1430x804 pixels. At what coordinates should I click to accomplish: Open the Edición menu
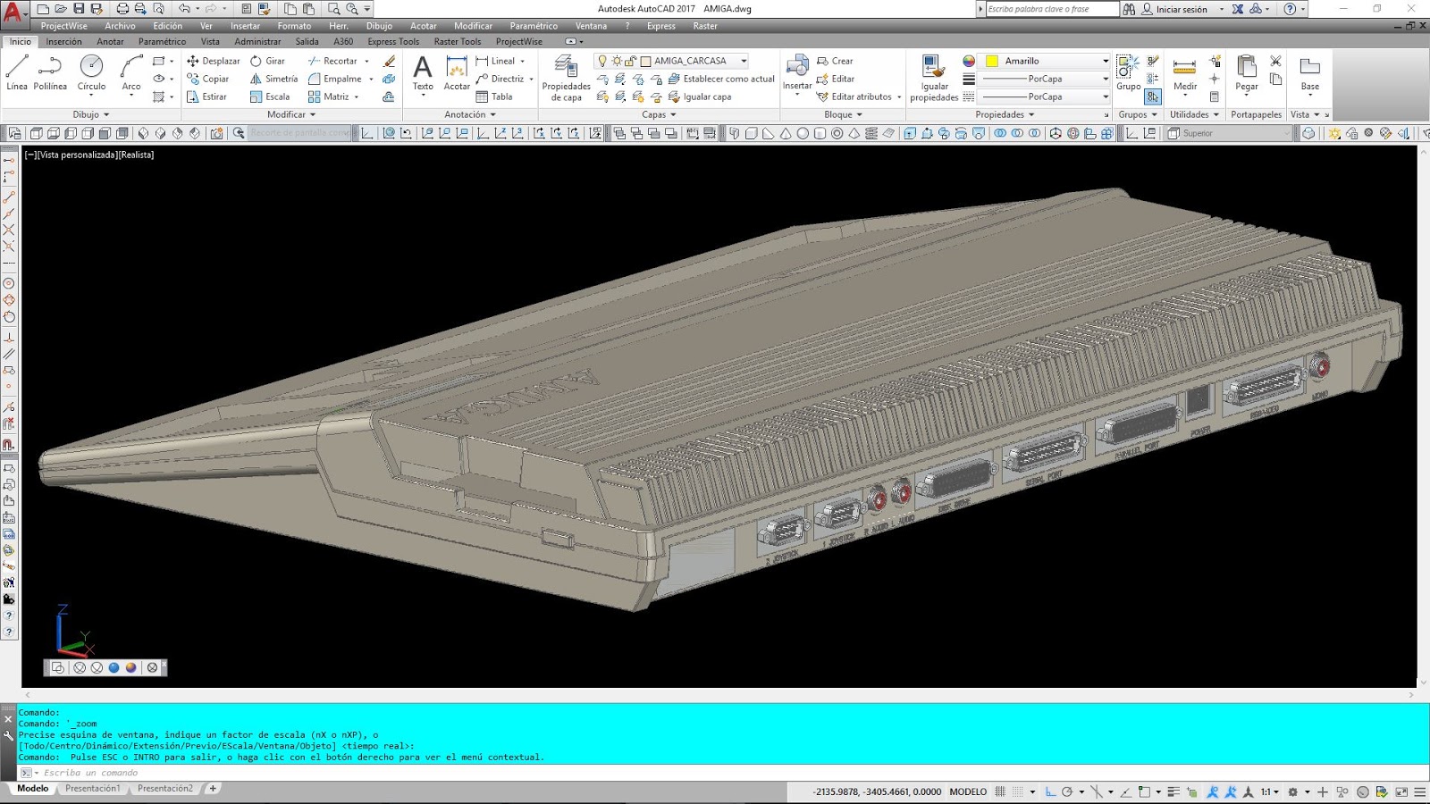click(167, 26)
